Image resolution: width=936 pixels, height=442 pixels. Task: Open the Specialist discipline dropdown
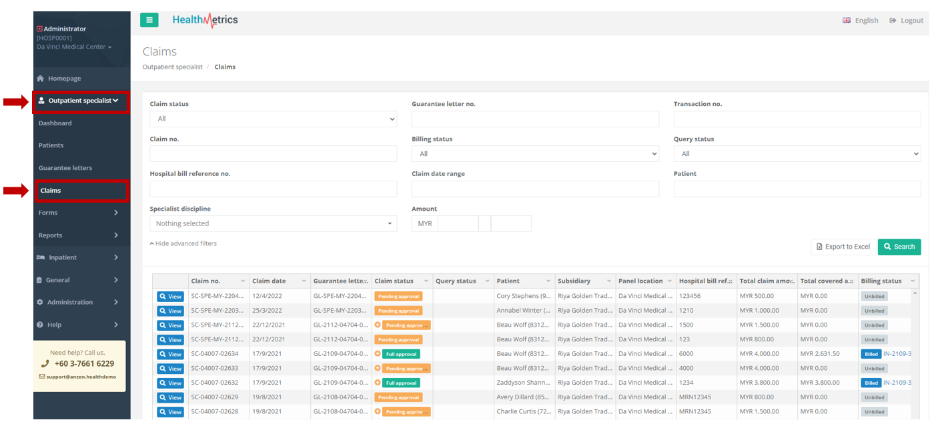click(273, 223)
